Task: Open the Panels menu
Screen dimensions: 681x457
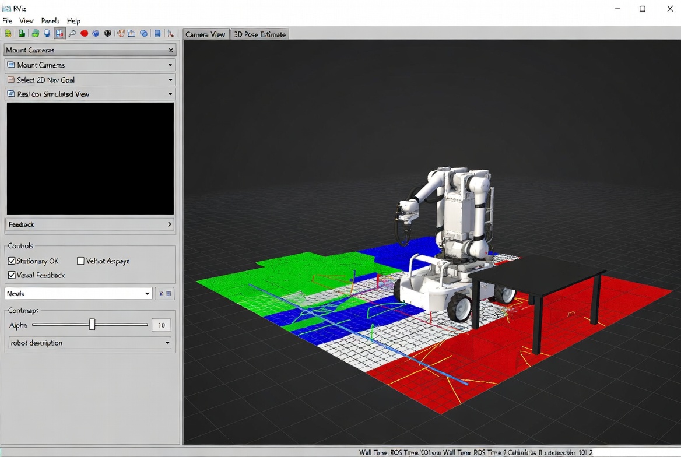Action: pos(50,21)
